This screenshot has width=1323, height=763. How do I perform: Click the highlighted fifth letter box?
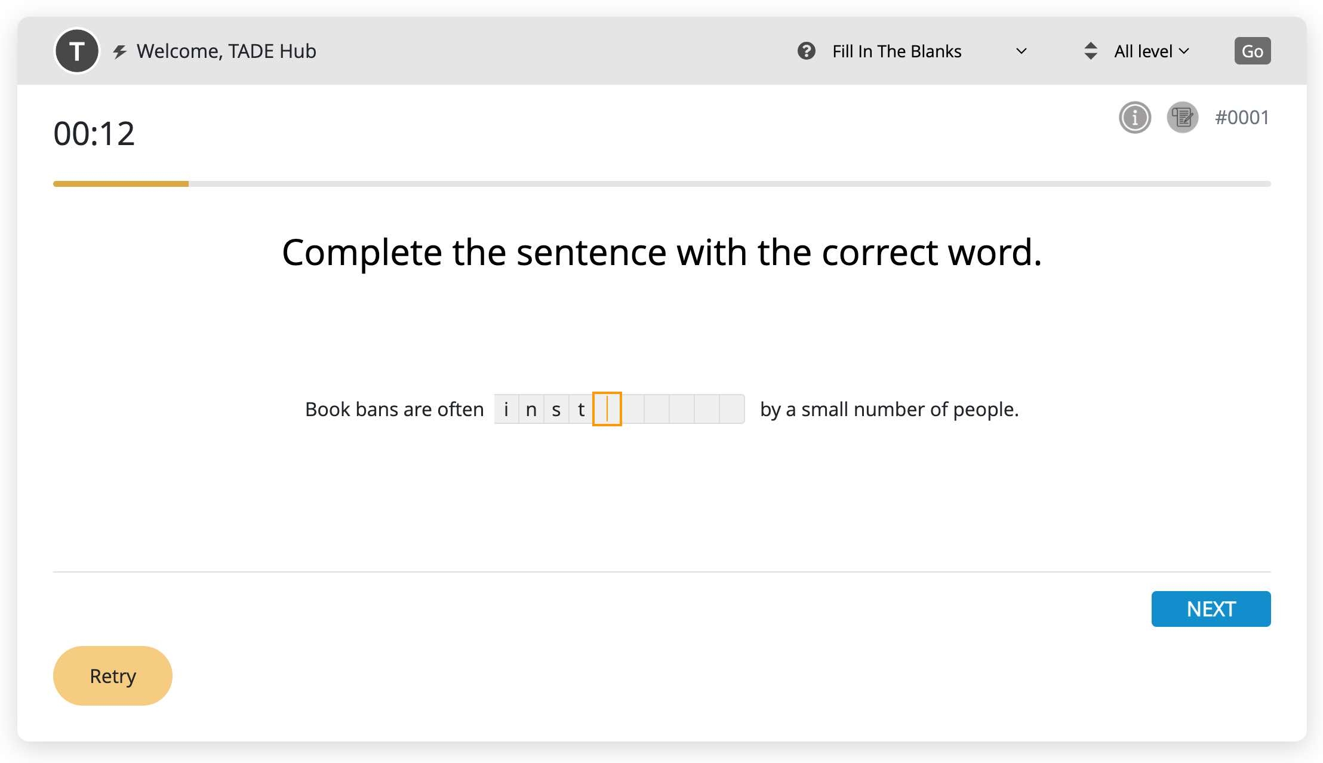(607, 410)
